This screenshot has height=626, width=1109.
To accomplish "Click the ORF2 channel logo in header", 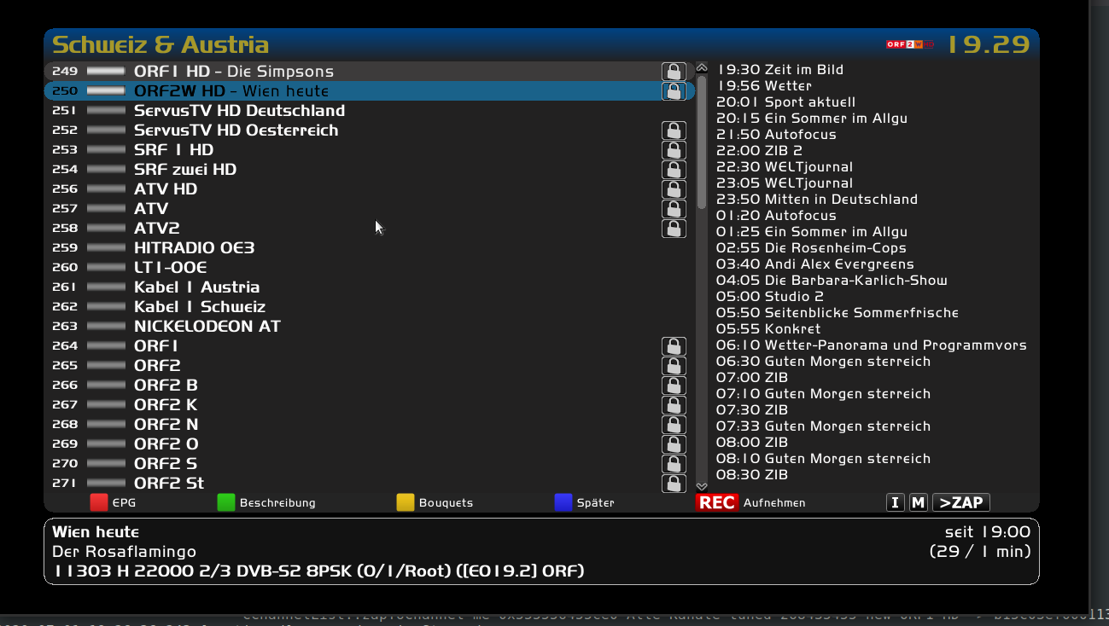I will [909, 44].
